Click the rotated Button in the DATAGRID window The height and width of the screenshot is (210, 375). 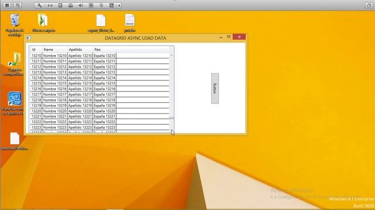[215, 88]
